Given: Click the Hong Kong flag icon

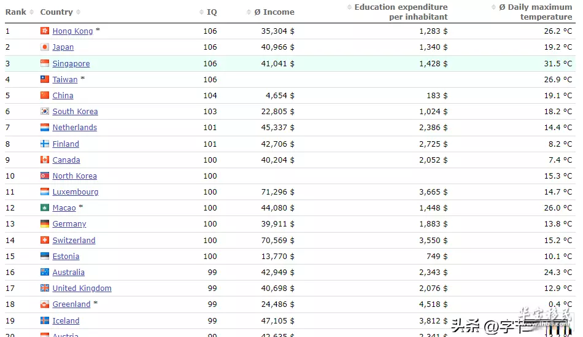Looking at the screenshot, I should coord(44,31).
